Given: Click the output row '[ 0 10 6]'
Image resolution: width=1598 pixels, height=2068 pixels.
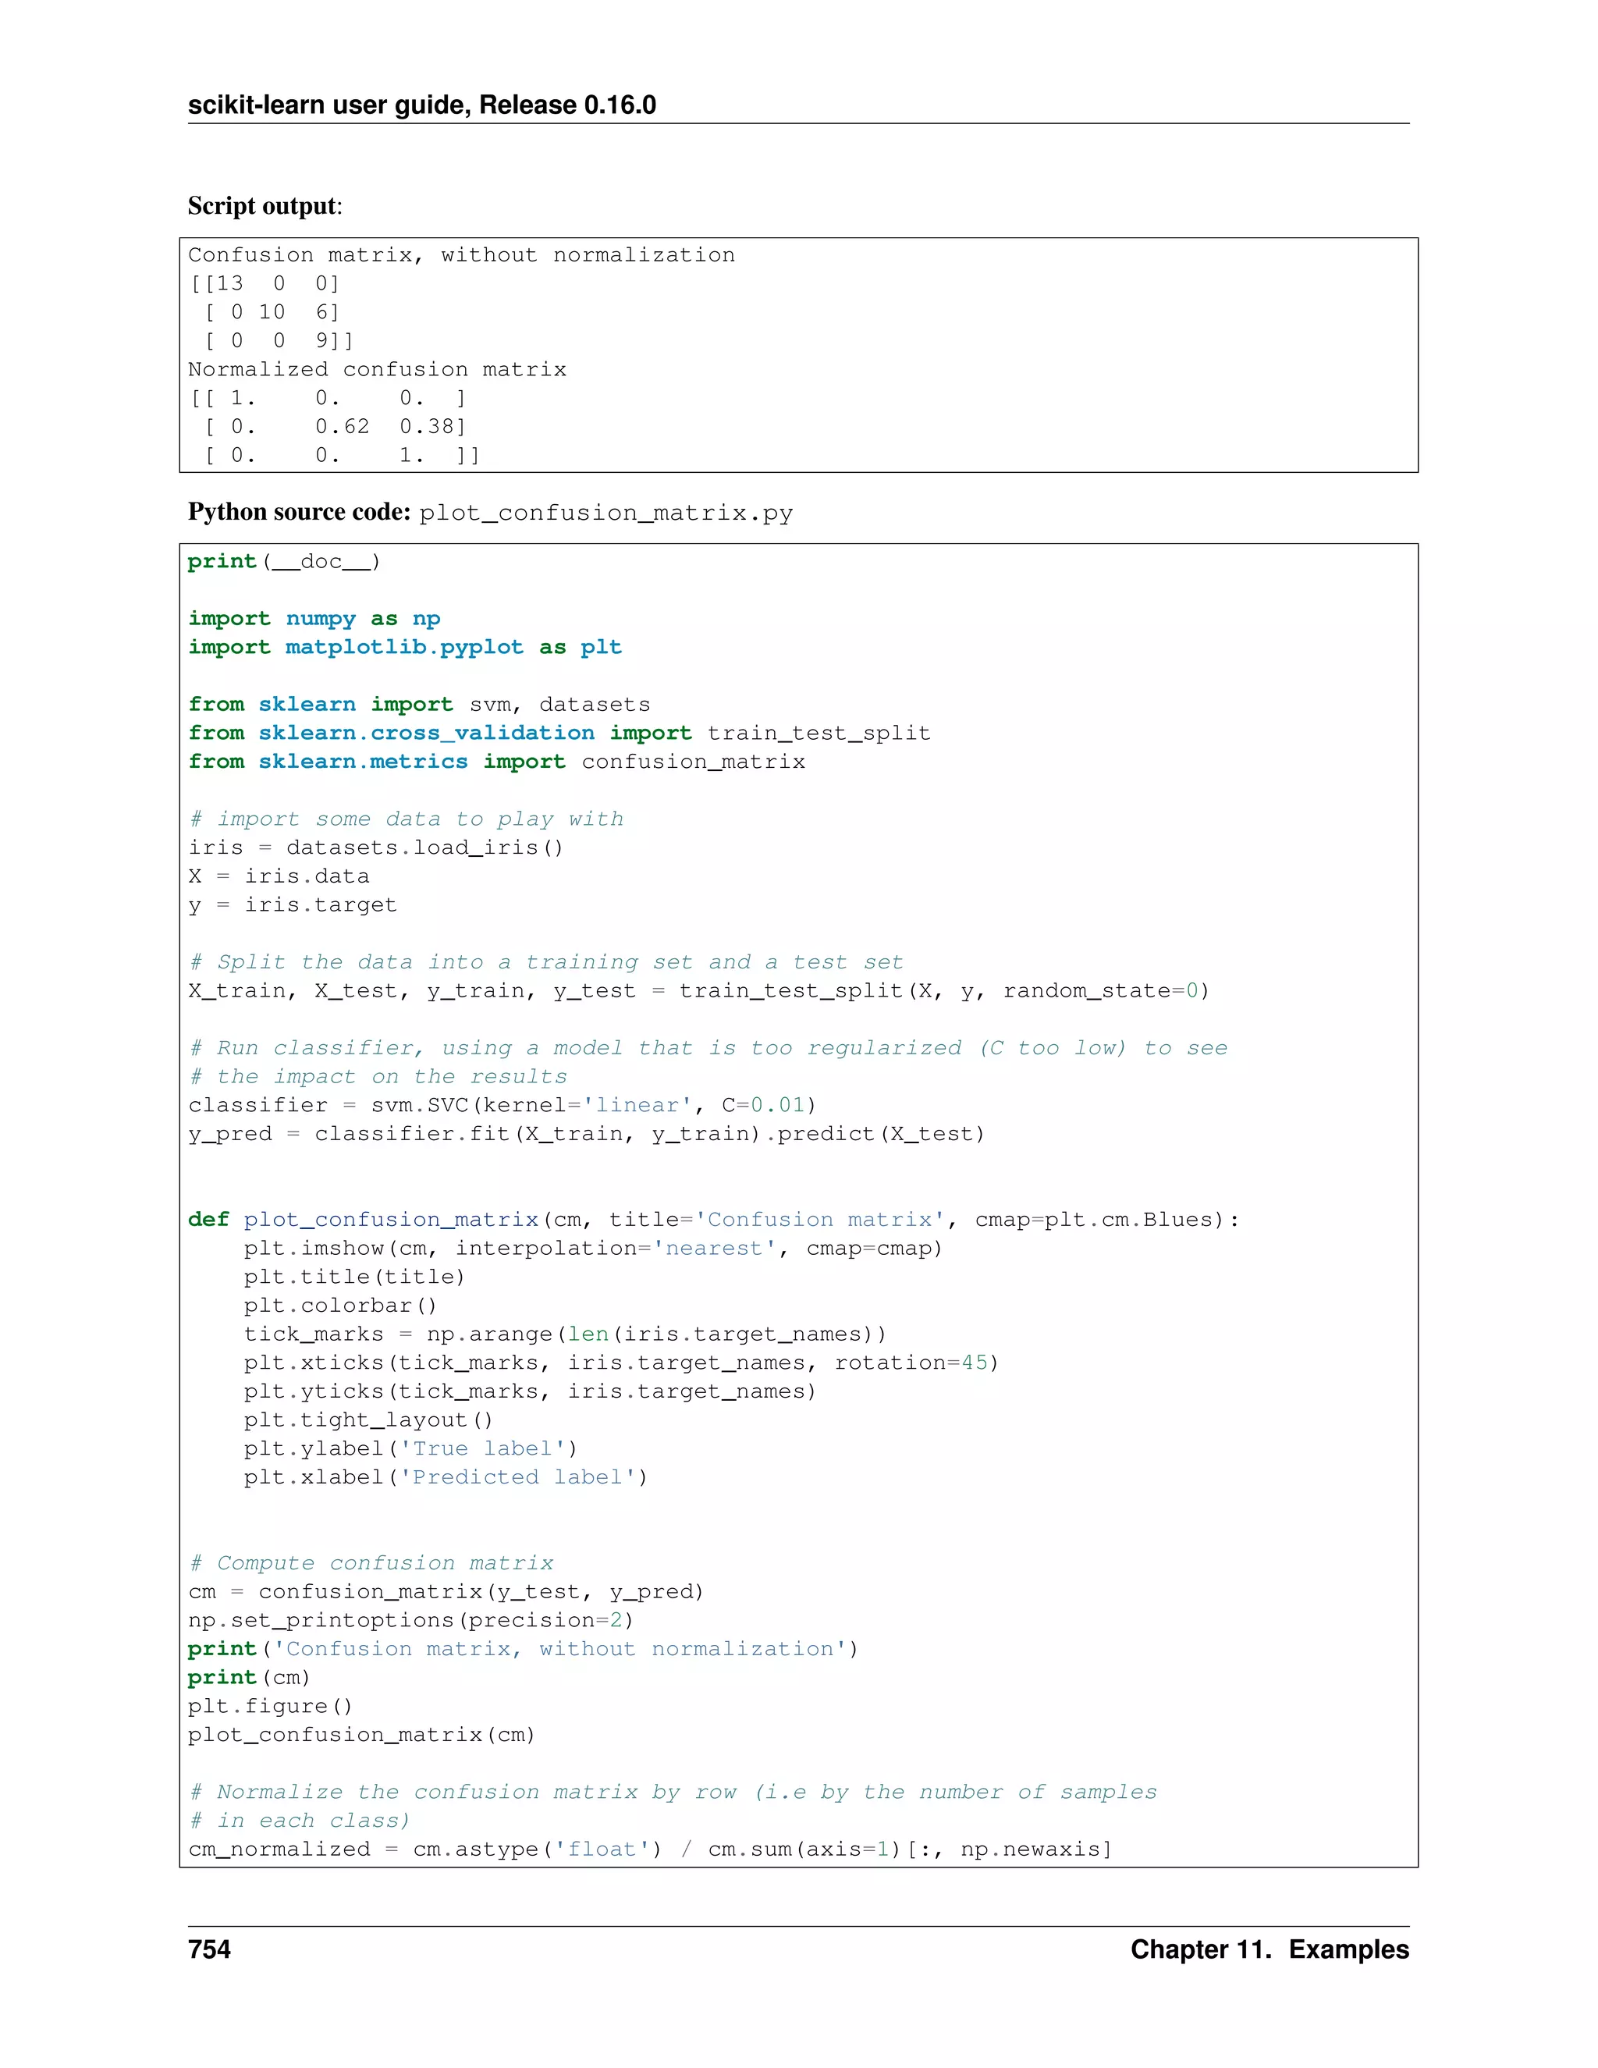Looking at the screenshot, I should pos(272,312).
